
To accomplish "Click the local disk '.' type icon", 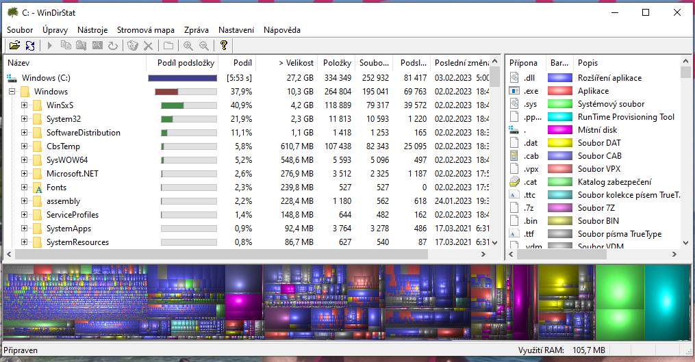I will point(514,130).
